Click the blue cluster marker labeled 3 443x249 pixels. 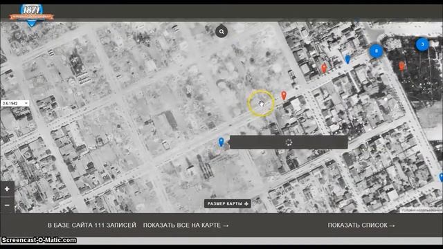point(422,44)
